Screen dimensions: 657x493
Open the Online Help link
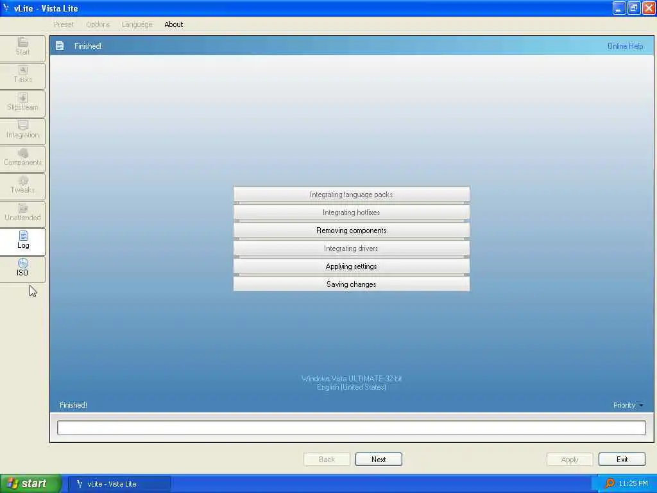(x=625, y=46)
